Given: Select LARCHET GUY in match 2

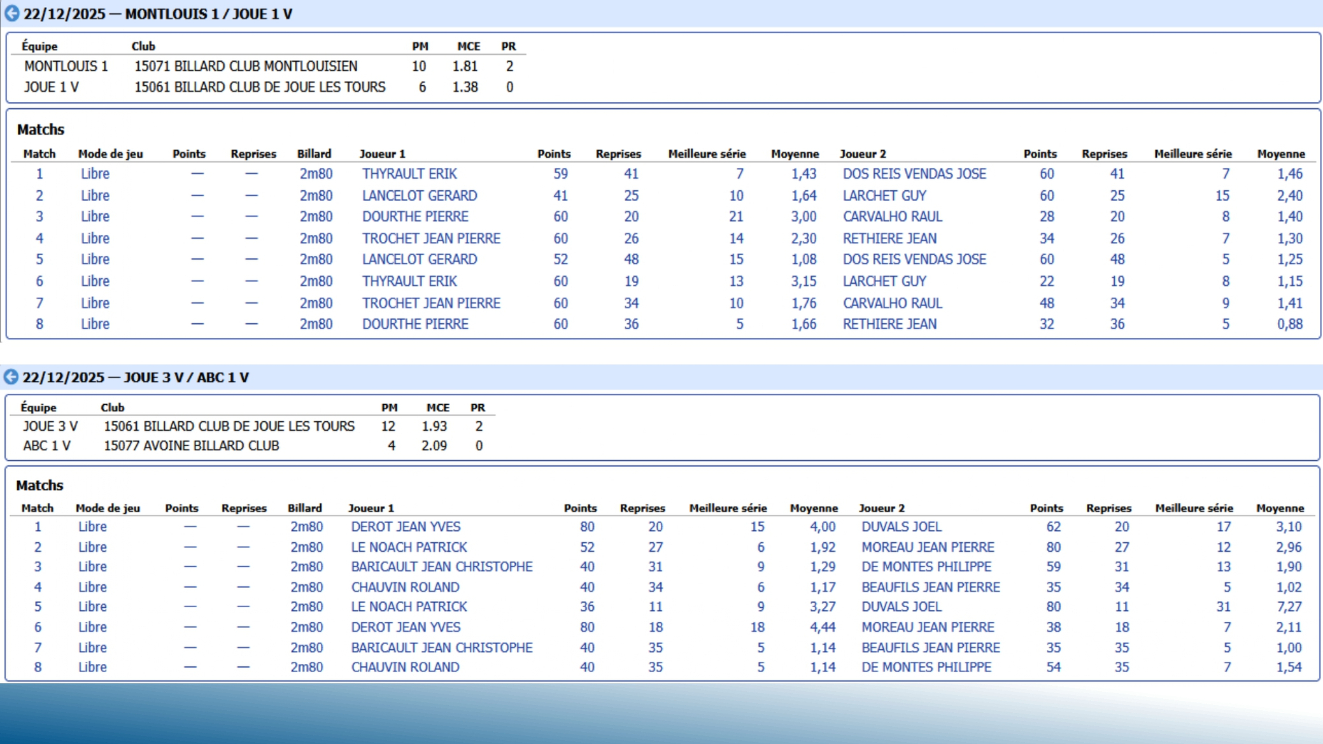Looking at the screenshot, I should (x=884, y=195).
